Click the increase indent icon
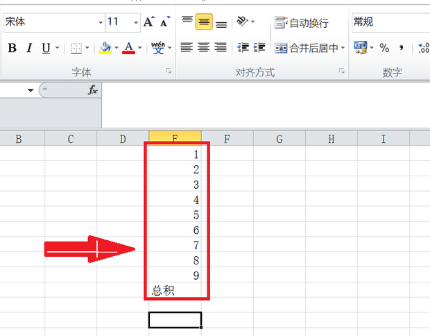Screen dimensions: 430x336 pyautogui.click(x=259, y=48)
